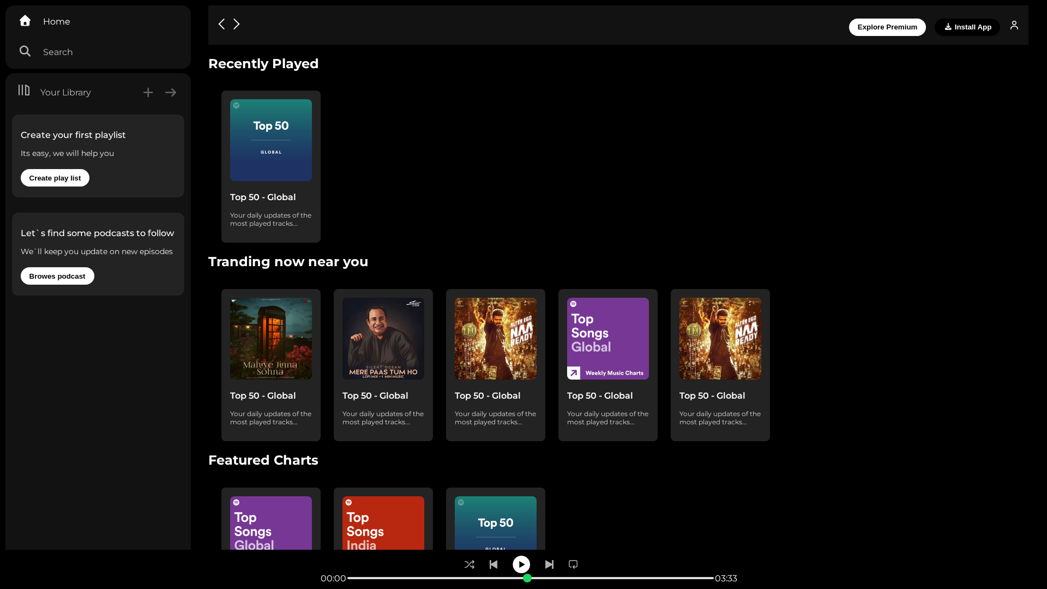The image size is (1047, 589).
Task: Open the Top Songs India featured chart
Action: (383, 523)
